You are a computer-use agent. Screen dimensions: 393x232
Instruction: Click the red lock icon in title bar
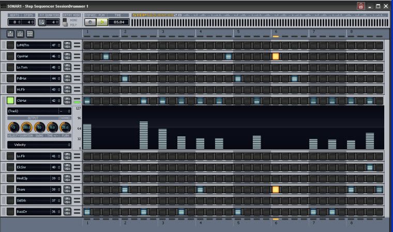pos(360,6)
